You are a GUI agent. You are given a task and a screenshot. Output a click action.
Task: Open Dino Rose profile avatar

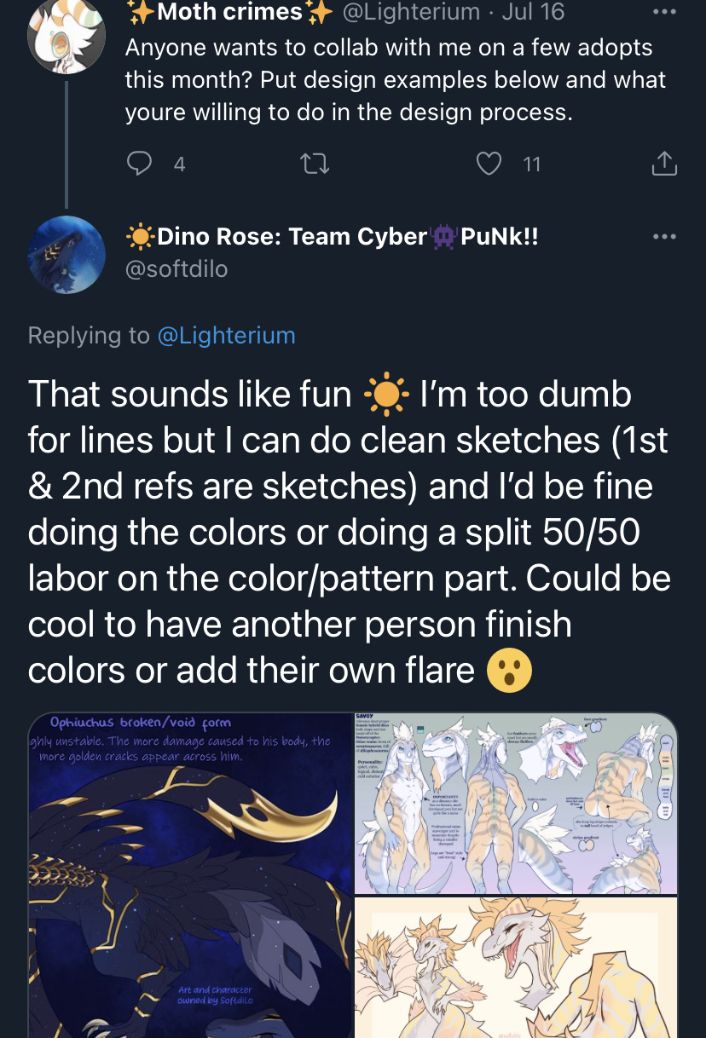coord(67,255)
